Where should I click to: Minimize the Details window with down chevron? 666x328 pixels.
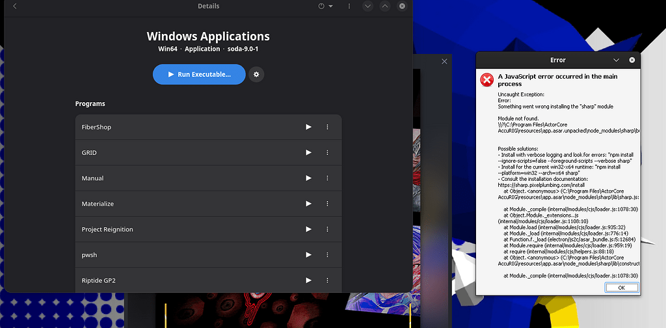pos(368,7)
